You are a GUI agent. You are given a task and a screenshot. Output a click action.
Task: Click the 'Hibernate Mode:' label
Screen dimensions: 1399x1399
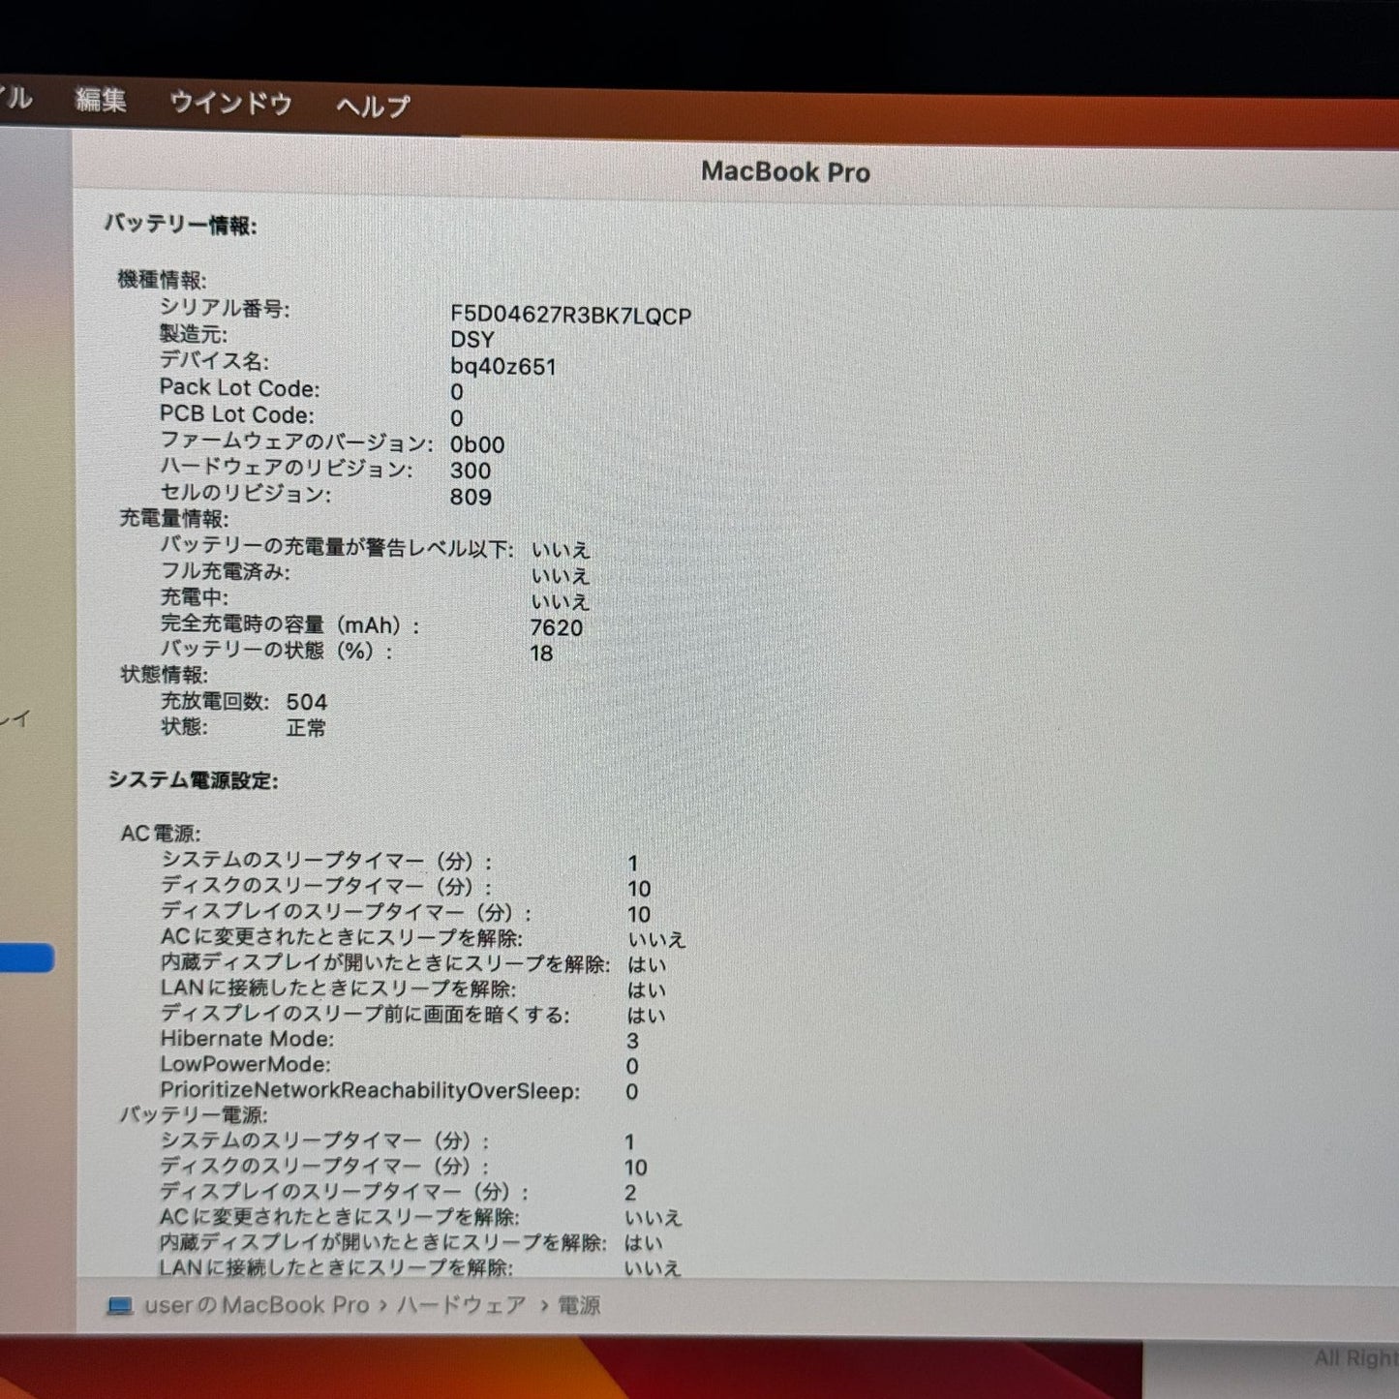click(x=247, y=1039)
